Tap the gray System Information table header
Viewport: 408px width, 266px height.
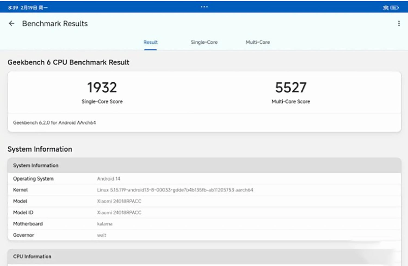coord(204,165)
